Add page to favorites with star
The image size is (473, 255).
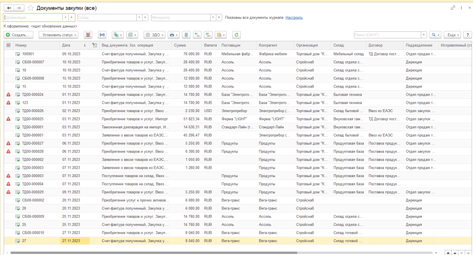click(x=31, y=8)
